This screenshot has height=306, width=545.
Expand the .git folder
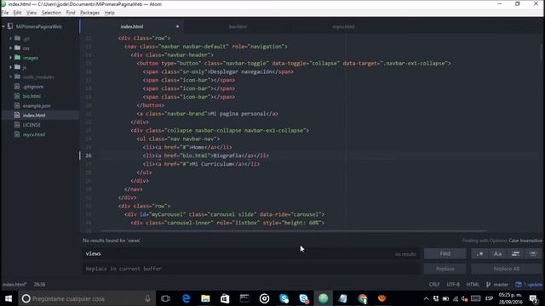[x=10, y=38]
